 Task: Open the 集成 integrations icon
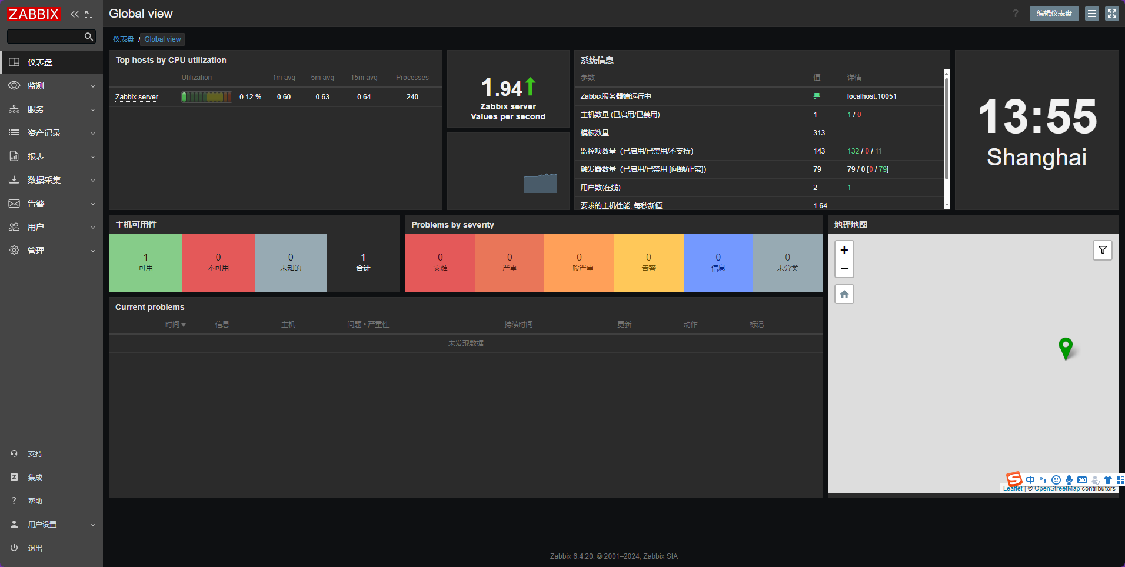pyautogui.click(x=14, y=477)
